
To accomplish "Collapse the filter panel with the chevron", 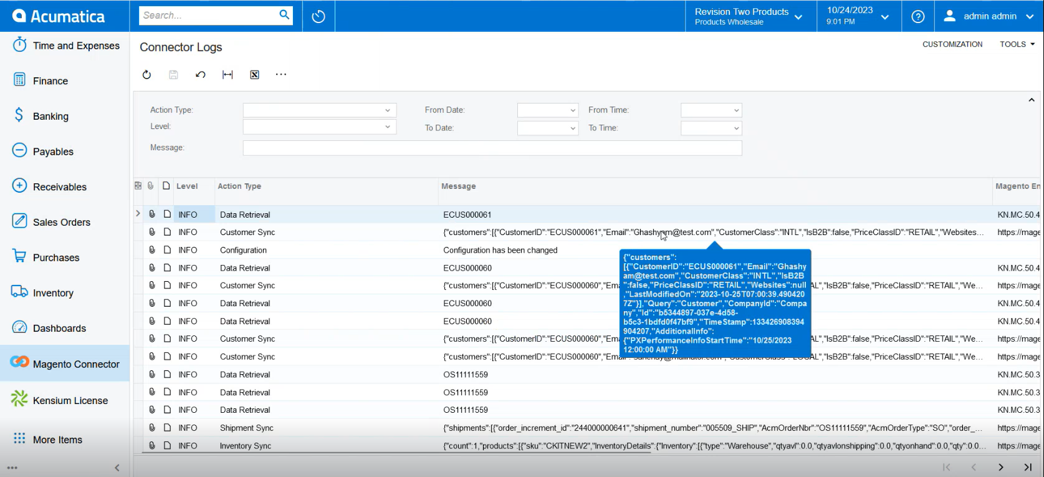I will 1032,100.
